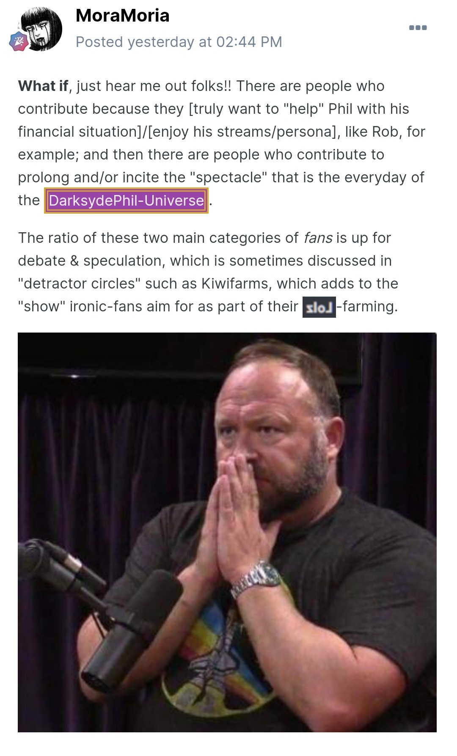Viewport: 457px width, 756px height.
Task: Click the 'Posted yesterday at 02:44 PM' timestamp
Action: (179, 42)
